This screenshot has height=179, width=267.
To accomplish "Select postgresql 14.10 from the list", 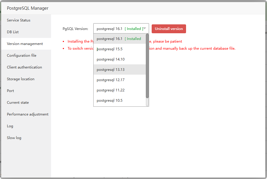I will tap(119, 59).
